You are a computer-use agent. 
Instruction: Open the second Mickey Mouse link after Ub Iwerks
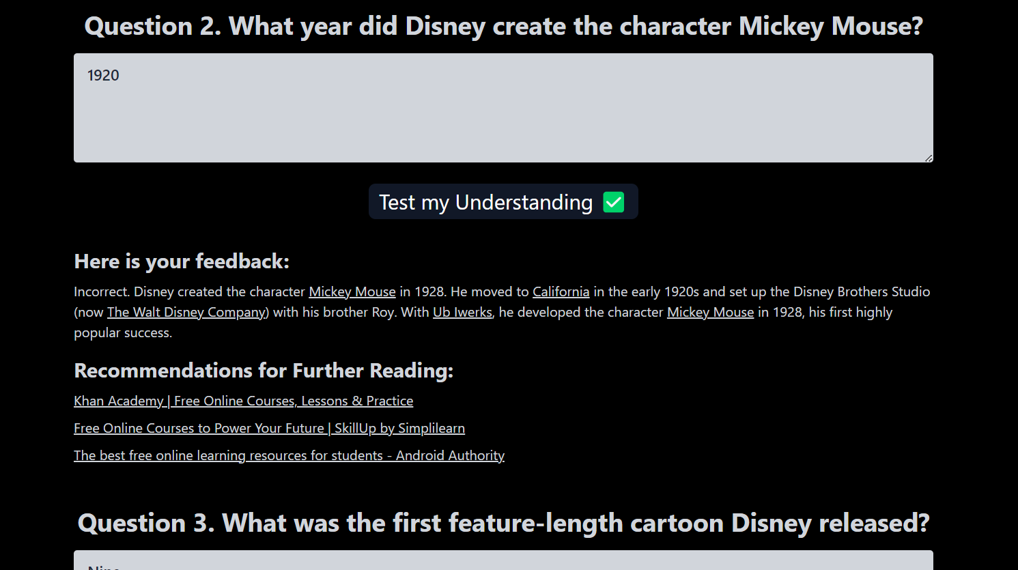pyautogui.click(x=710, y=312)
